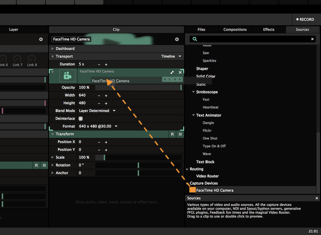Expand the camera source view with arrows icon
The image size is (321, 235).
[172, 73]
